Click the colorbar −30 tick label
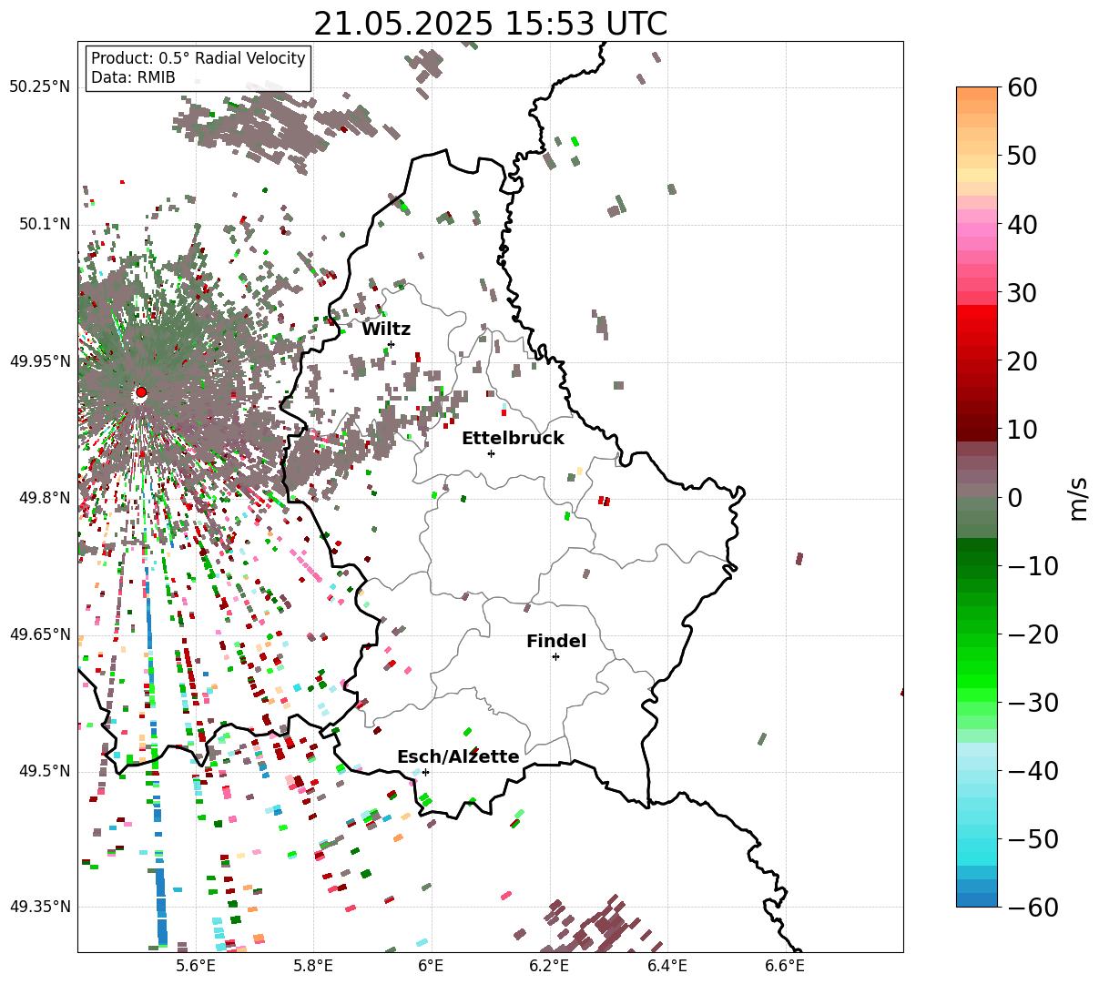The height and width of the screenshot is (984, 1099). (x=1033, y=703)
